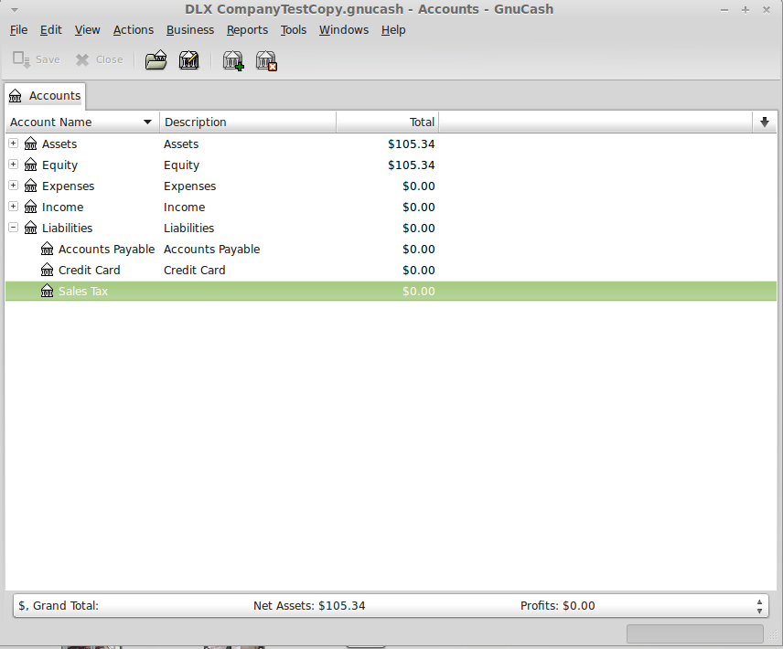Click the status bar progress field
The width and height of the screenshot is (783, 649).
pos(694,634)
